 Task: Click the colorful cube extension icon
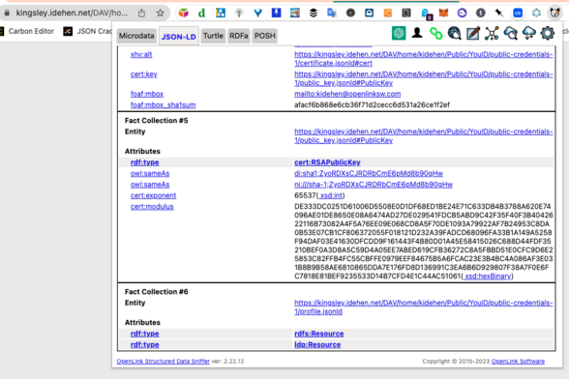[184, 14]
